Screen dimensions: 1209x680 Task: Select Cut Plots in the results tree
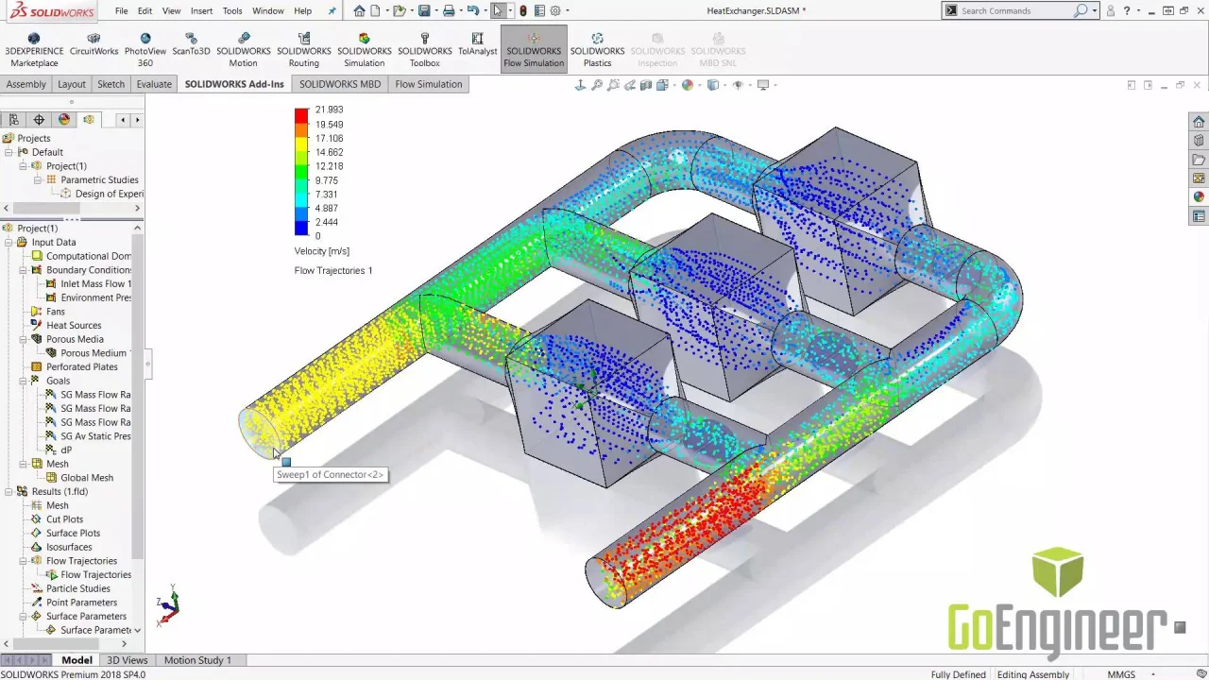point(64,519)
